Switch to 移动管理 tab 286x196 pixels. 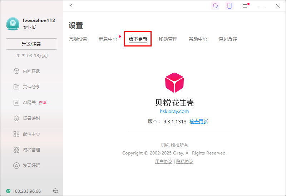pos(168,39)
